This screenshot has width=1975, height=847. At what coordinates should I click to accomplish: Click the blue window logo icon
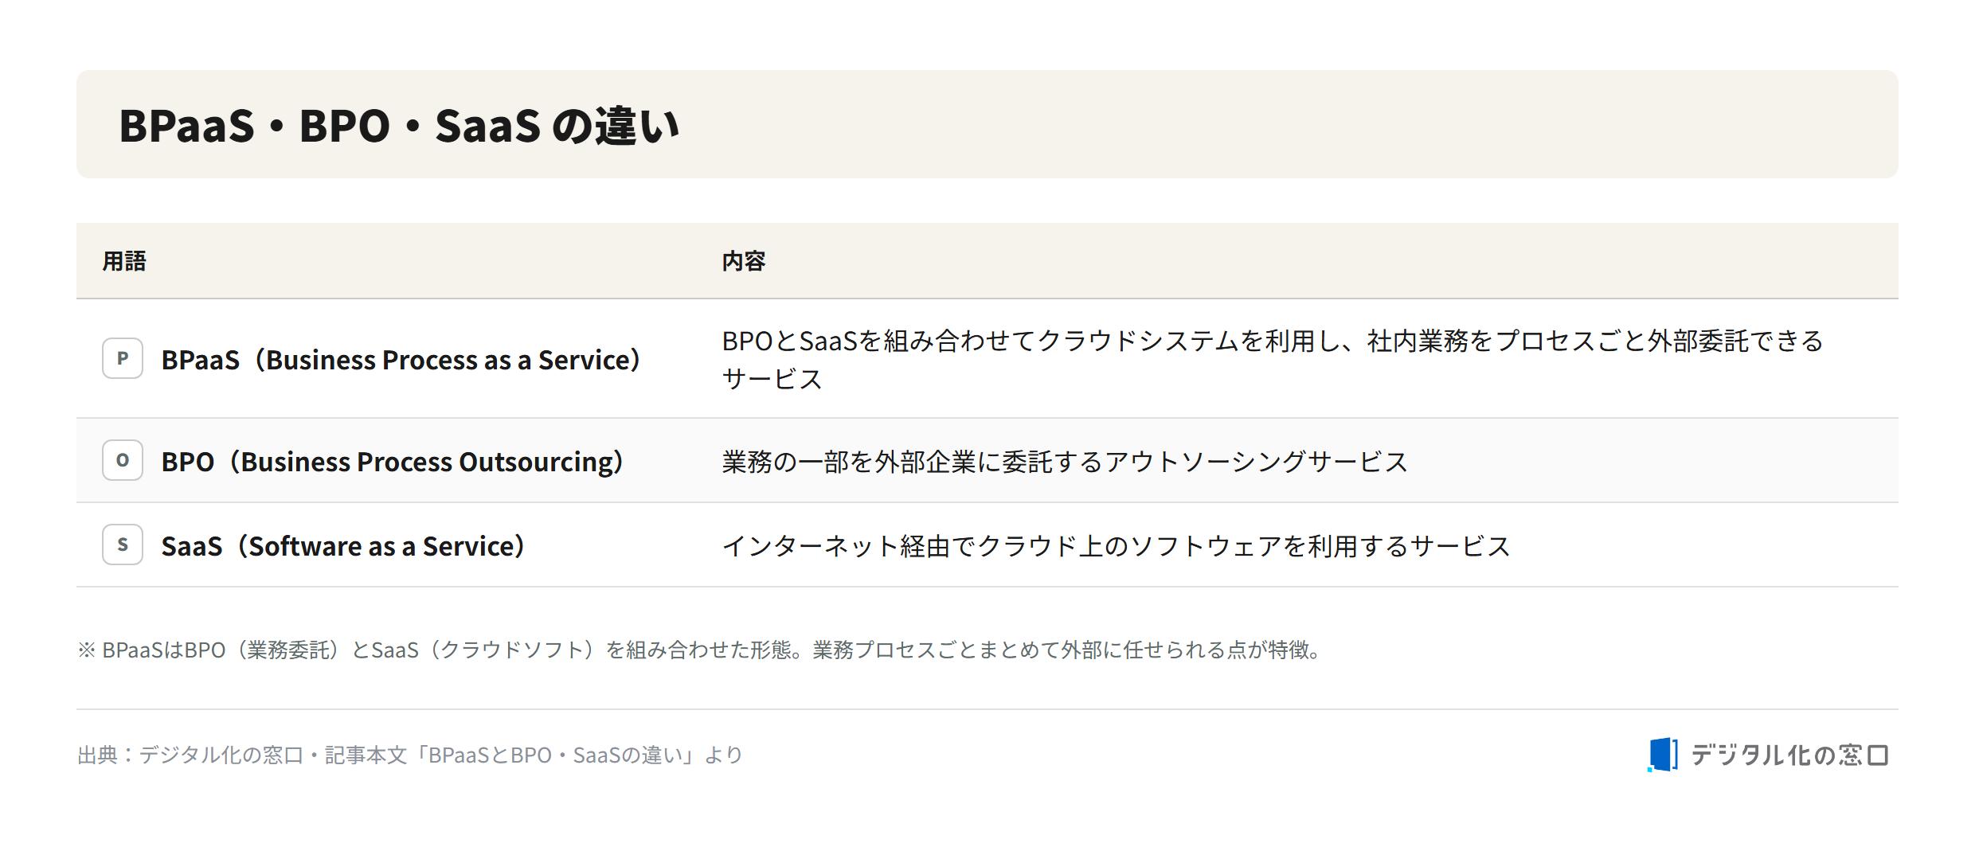[x=1663, y=754]
